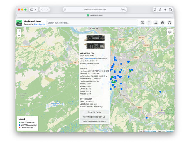Click the Offline Too Long legend entry
This screenshot has height=142, width=189.
click(x=26, y=128)
